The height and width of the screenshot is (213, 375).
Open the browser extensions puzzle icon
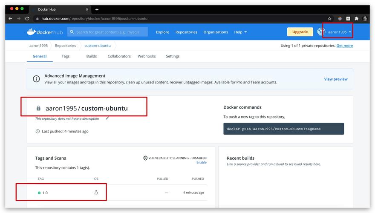pyautogui.click(x=356, y=18)
